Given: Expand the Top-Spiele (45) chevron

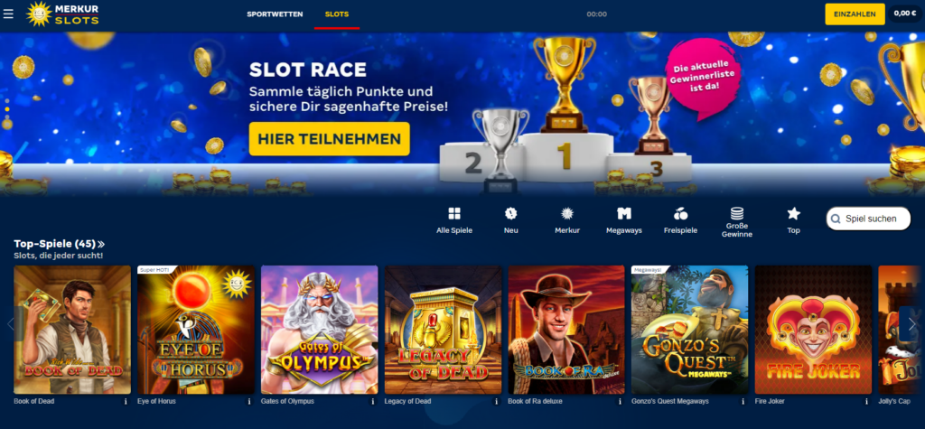Looking at the screenshot, I should 101,244.
